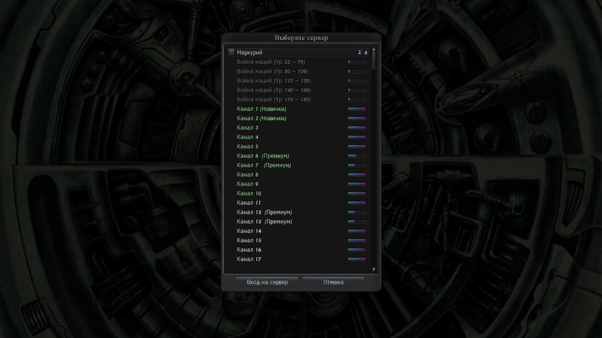Select Канал 1 (Новички)
Viewport: 602px width, 338px height.
tap(261, 109)
